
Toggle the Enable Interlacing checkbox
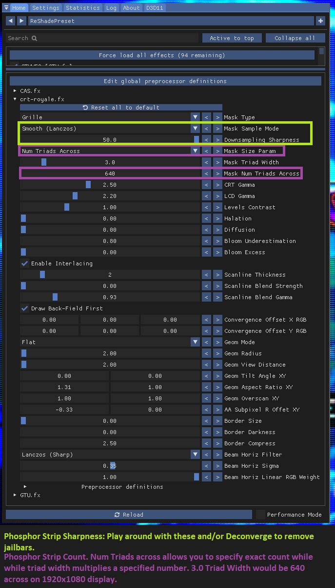pos(25,263)
